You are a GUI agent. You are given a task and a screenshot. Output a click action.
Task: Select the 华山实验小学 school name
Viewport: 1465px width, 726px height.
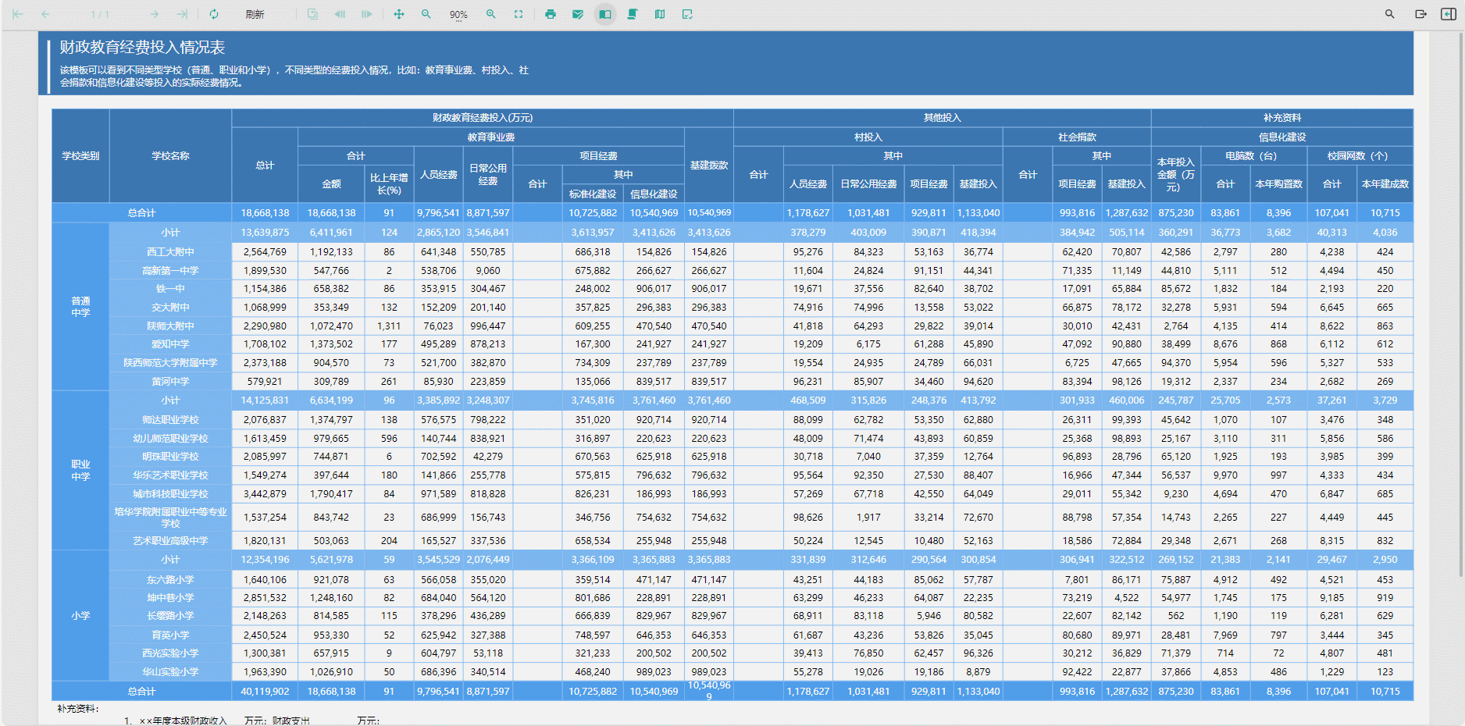[x=170, y=672]
